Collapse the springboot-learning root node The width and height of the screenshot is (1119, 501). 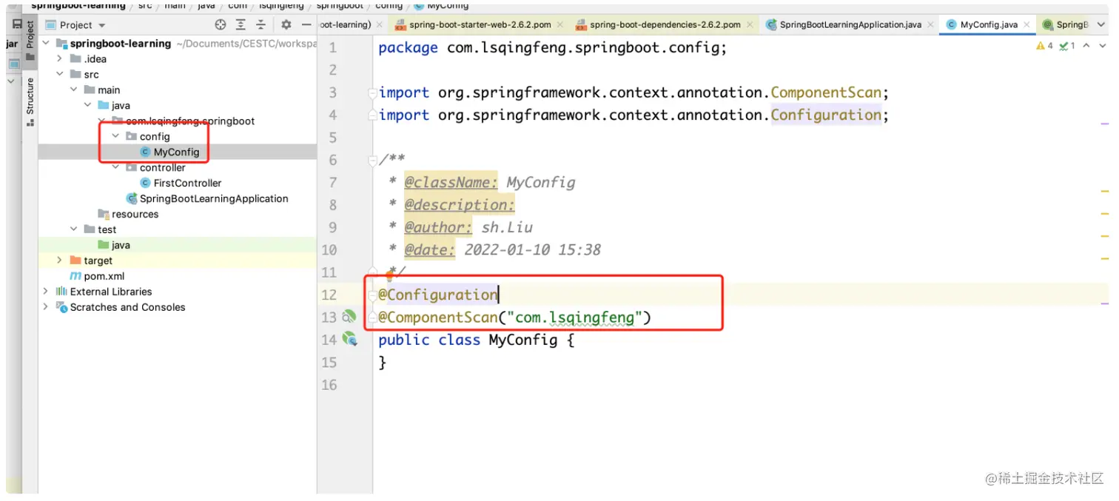(x=47, y=43)
